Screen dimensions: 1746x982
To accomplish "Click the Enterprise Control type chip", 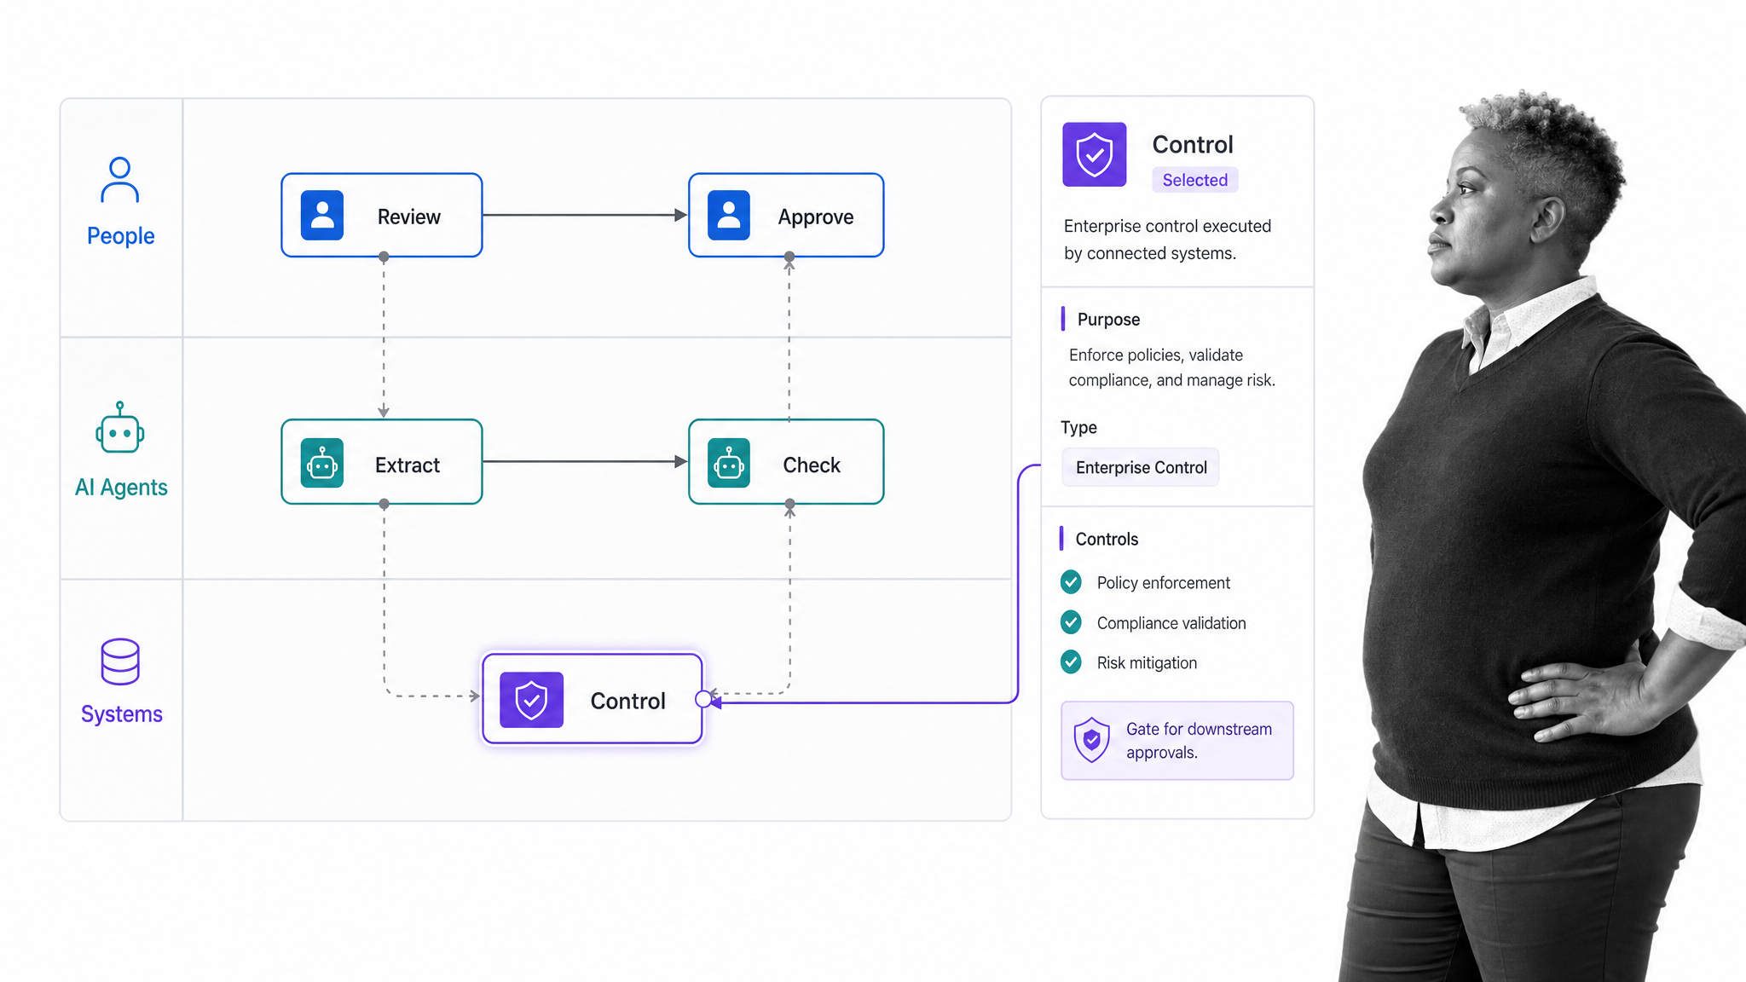I will [x=1141, y=467].
